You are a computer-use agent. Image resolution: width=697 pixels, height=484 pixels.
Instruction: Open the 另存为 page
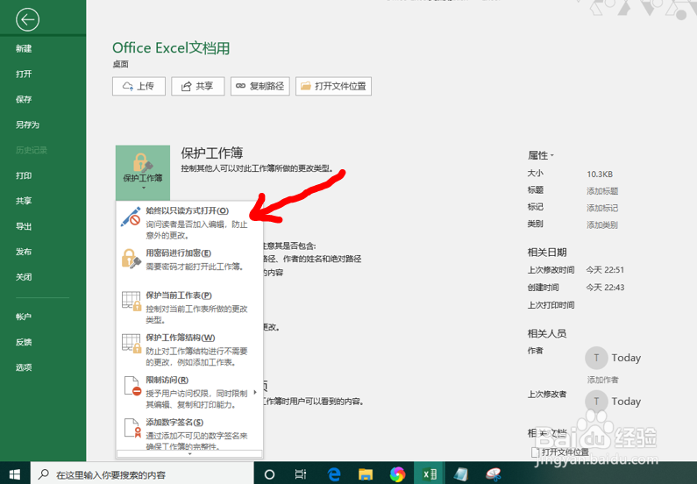pos(27,125)
